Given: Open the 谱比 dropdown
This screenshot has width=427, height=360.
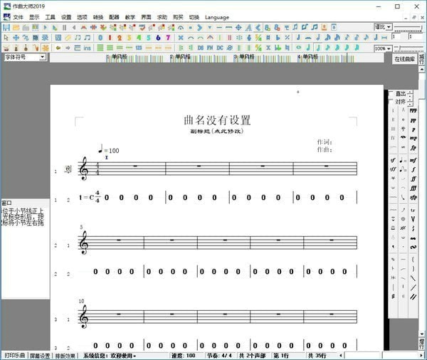Looking at the screenshot, I should point(383,27).
